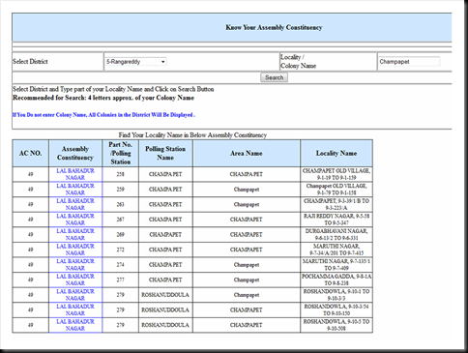The width and height of the screenshot is (468, 353).
Task: Click part number 272 cell
Action: point(121,250)
